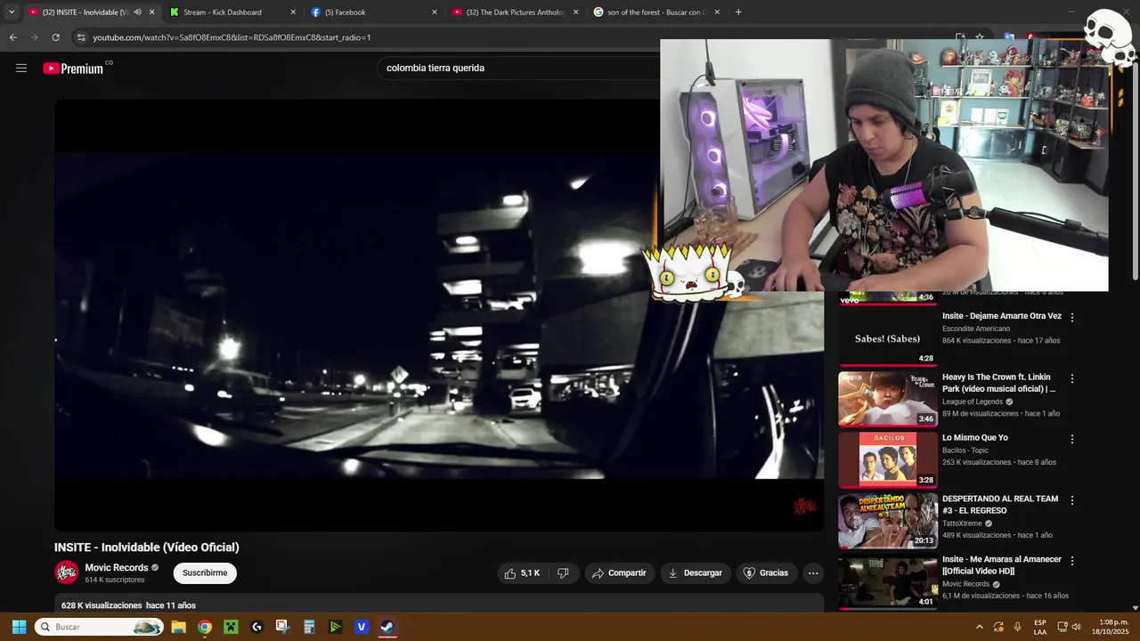Reload the page with the refresh icon
The image size is (1140, 641).
(55, 37)
